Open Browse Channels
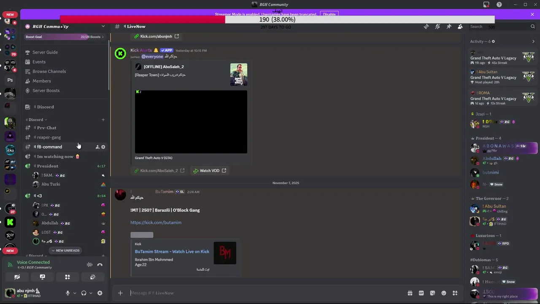Screen dimensions: 540x304 [x=65, y=71]
